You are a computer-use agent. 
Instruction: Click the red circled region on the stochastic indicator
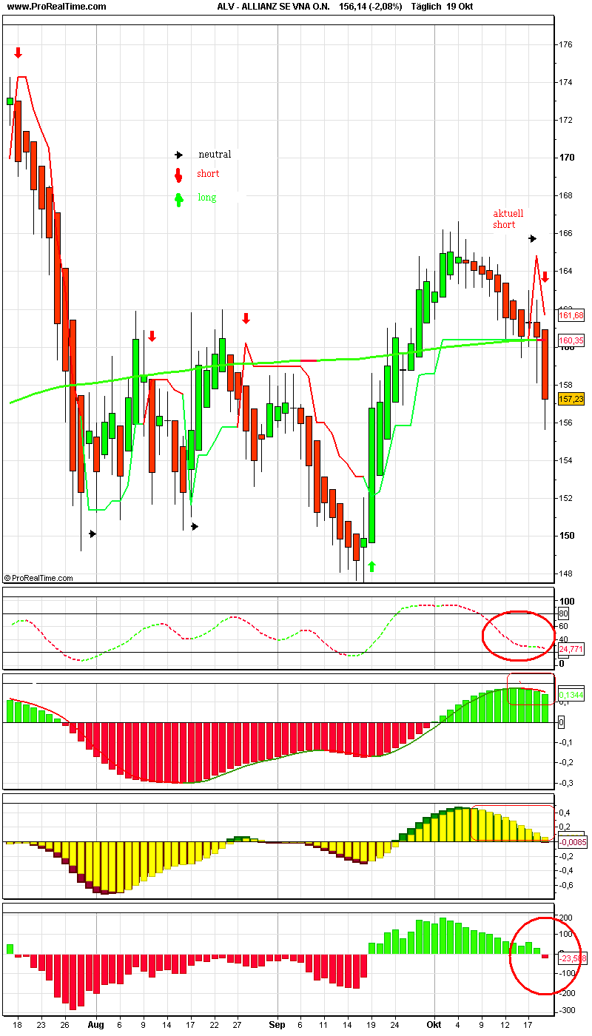518,636
